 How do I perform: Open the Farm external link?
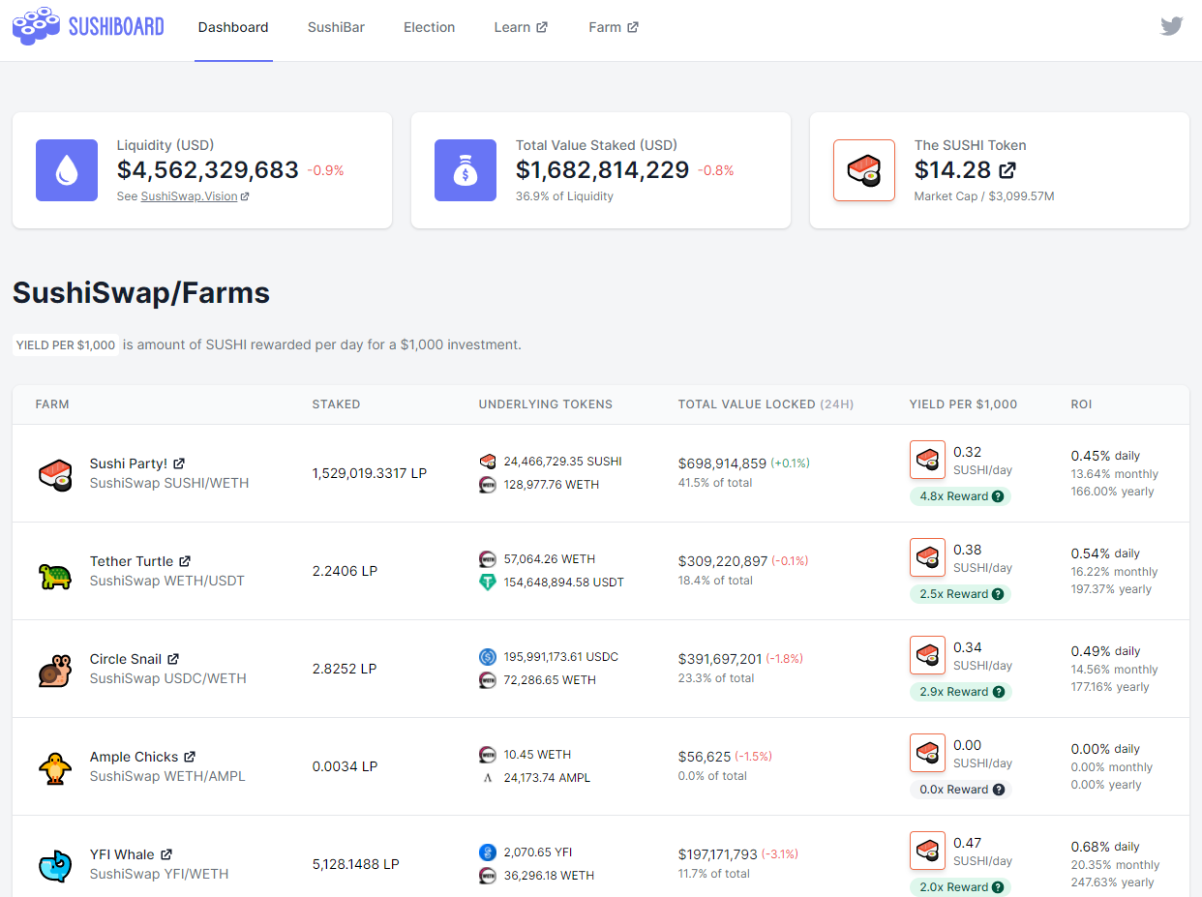(613, 27)
